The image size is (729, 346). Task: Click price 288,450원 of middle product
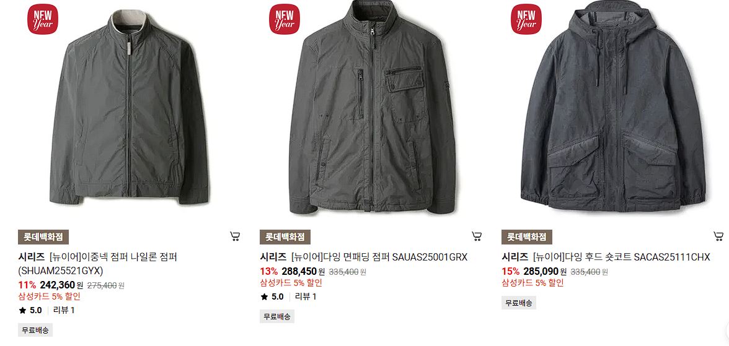303,271
